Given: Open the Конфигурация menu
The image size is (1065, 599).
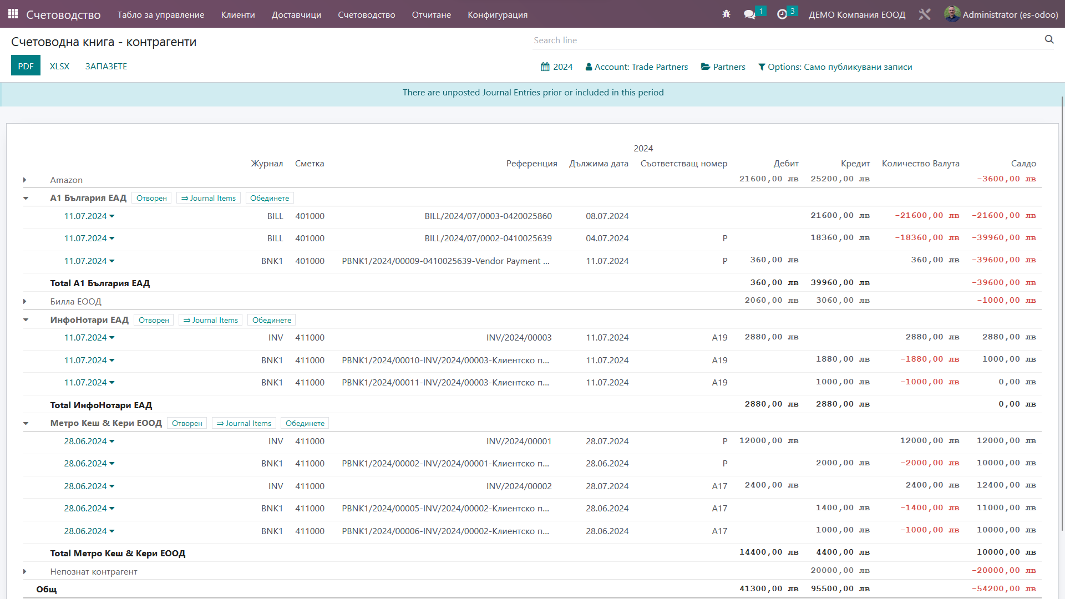Looking at the screenshot, I should point(498,14).
